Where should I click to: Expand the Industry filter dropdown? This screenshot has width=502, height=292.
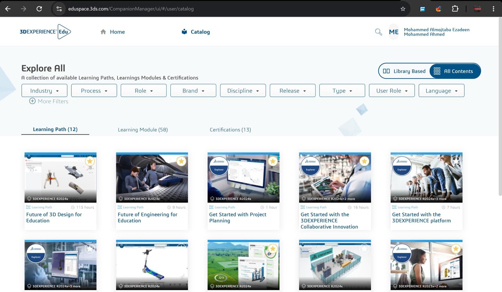click(x=44, y=91)
